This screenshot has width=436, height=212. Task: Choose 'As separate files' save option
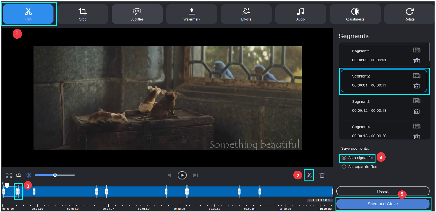click(359, 167)
